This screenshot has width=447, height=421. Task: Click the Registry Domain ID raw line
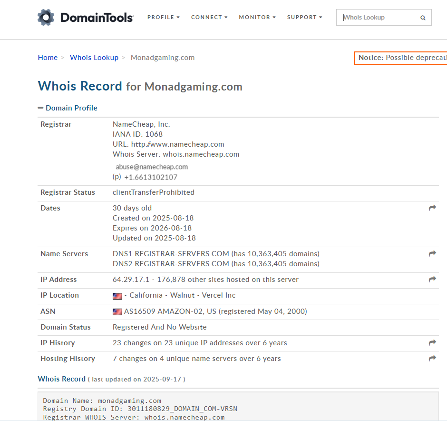[140, 409]
